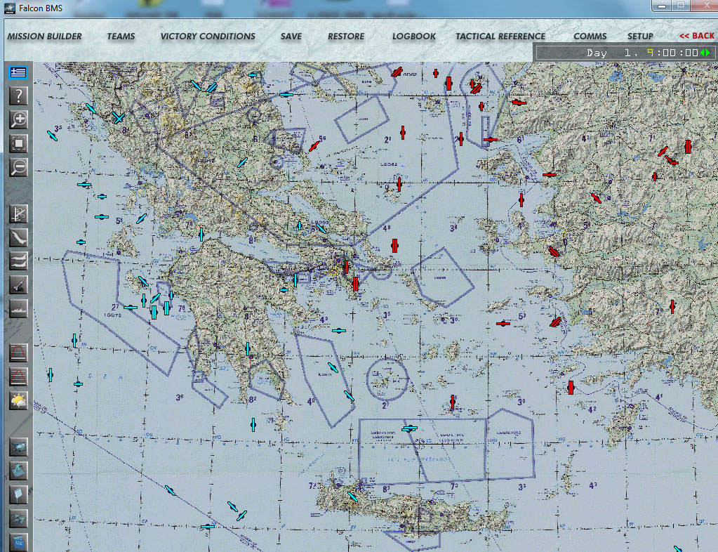This screenshot has height=552, width=718.
Task: Increase the clock with right green arrow
Action: coord(708,53)
